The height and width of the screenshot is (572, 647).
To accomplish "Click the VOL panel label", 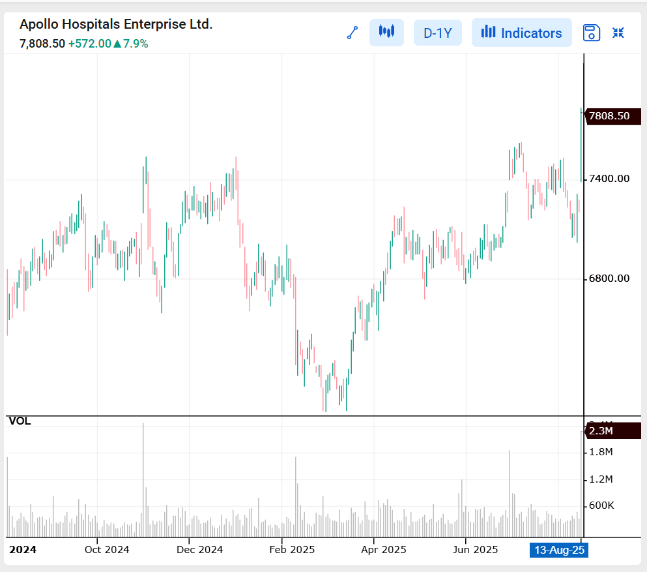I will 20,421.
